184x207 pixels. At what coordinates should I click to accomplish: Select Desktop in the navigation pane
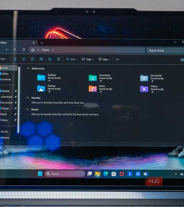pos(6,91)
